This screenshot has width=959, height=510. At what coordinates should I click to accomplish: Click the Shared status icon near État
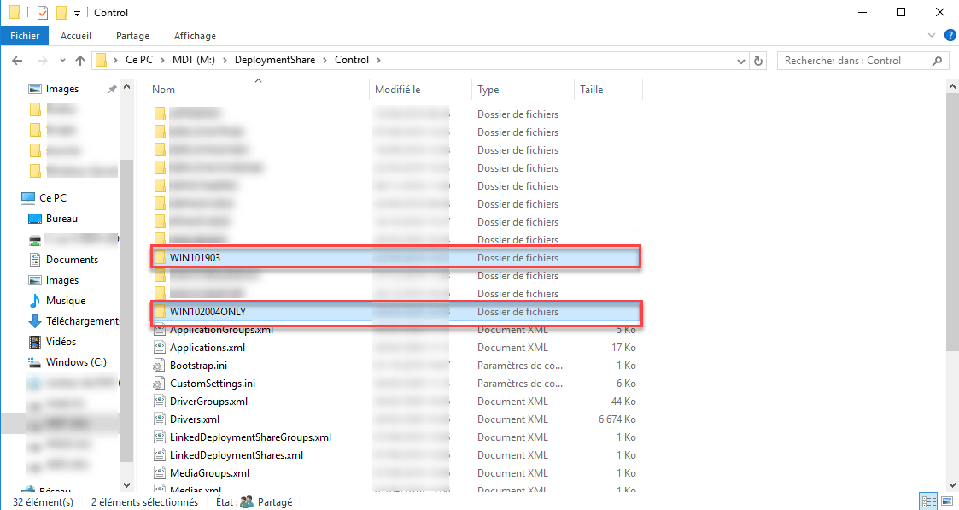[246, 501]
